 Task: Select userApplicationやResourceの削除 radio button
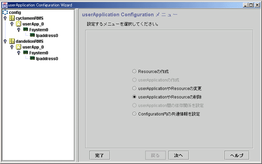tap(134, 97)
